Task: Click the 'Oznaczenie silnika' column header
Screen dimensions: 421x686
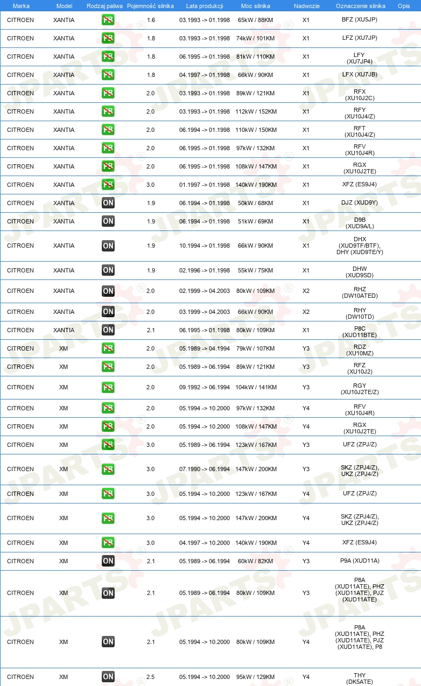Action: [x=360, y=6]
